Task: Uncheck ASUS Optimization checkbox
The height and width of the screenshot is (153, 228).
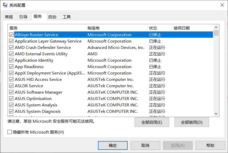Action: [11, 98]
